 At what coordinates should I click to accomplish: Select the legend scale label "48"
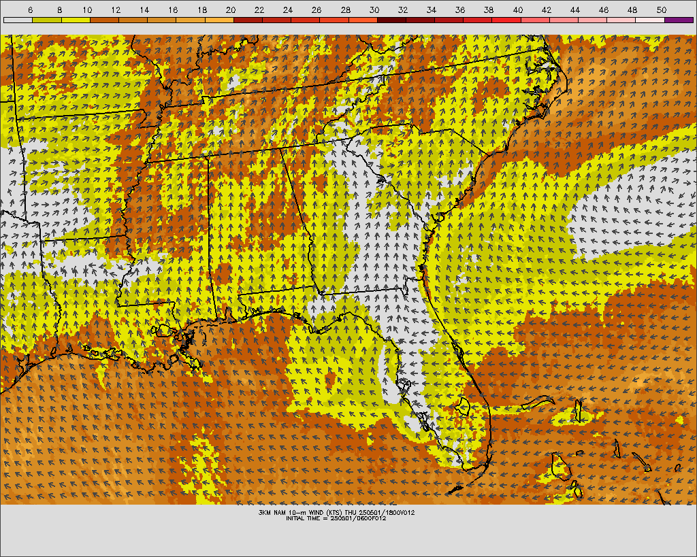tap(632, 10)
